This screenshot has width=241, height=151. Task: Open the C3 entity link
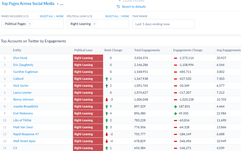[15, 148]
